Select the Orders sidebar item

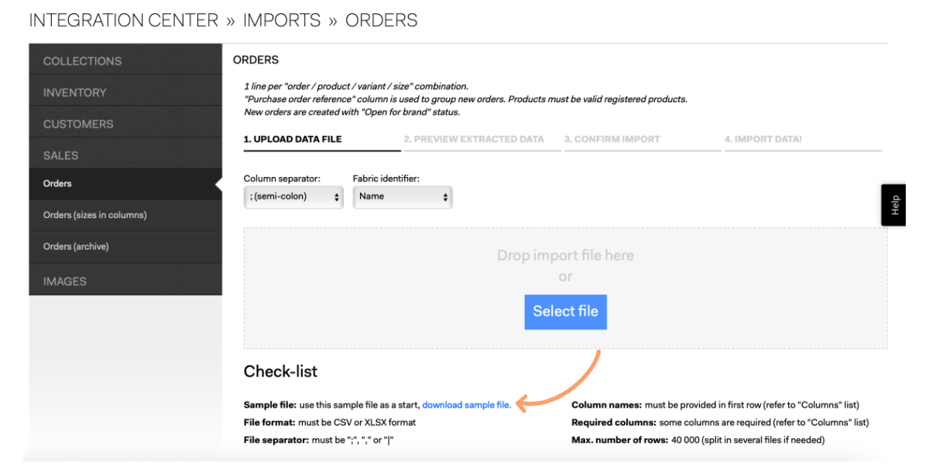coord(125,184)
